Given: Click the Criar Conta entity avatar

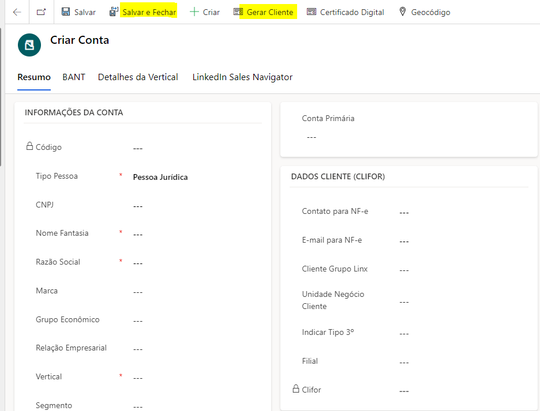Looking at the screenshot, I should (x=29, y=45).
